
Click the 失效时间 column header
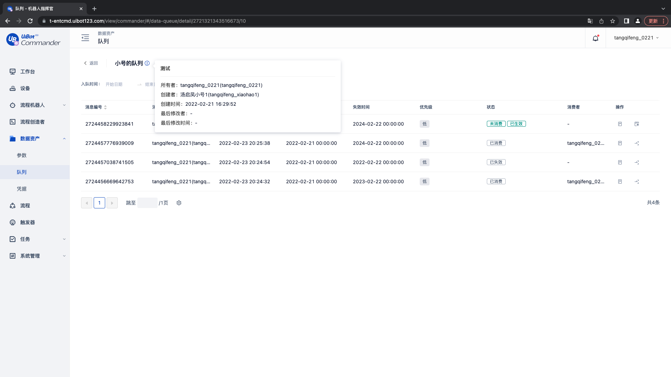point(361,107)
